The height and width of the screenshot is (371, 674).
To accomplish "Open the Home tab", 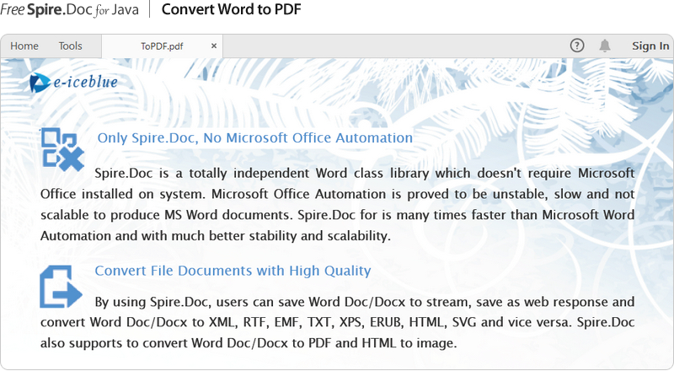I will 24,46.
